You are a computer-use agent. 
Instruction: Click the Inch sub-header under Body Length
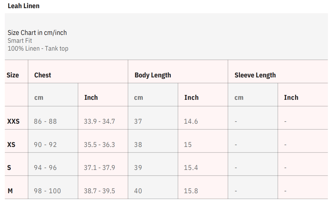pos(191,97)
